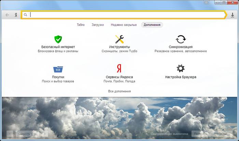239x141 pixels.
Task: Show previous background with left chevron
Action: 10,134
